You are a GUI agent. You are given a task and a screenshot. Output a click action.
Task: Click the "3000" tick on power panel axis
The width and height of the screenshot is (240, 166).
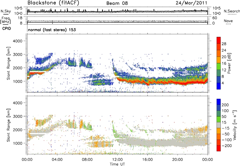click(x=17, y=55)
